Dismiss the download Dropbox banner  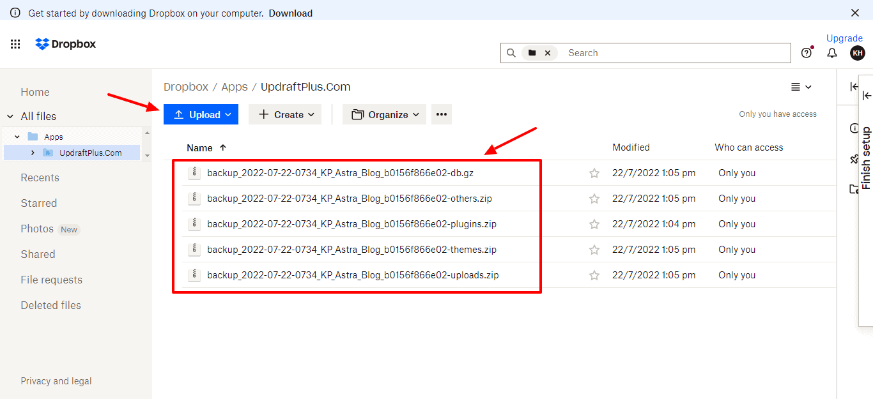tap(855, 13)
